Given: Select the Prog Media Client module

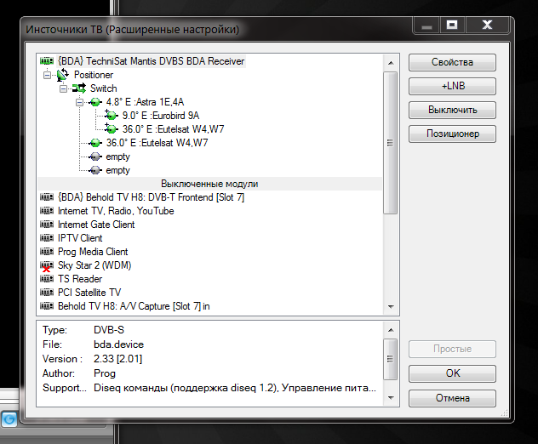Looking at the screenshot, I should 92,252.
